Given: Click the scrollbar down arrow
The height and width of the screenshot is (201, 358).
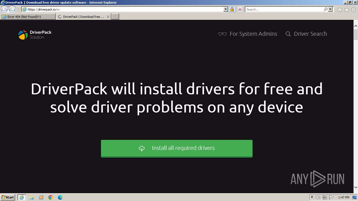Looking at the screenshot, I should point(355,187).
